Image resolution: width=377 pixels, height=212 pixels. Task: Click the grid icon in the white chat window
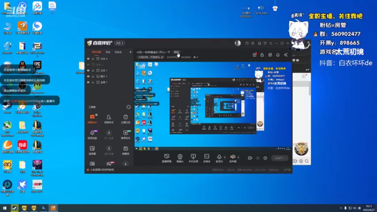[304, 76]
